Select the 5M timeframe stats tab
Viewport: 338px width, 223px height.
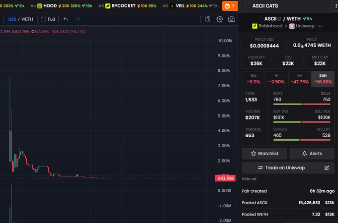pyautogui.click(x=253, y=79)
